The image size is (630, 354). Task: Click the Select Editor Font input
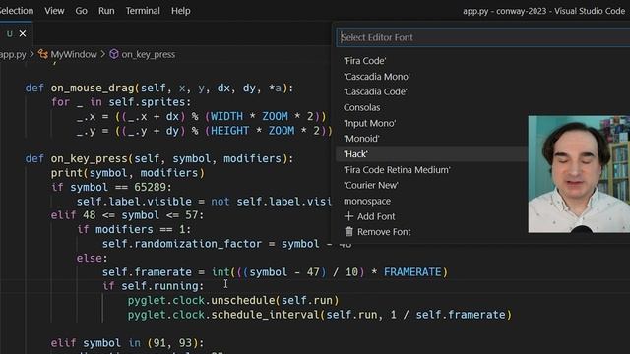483,37
